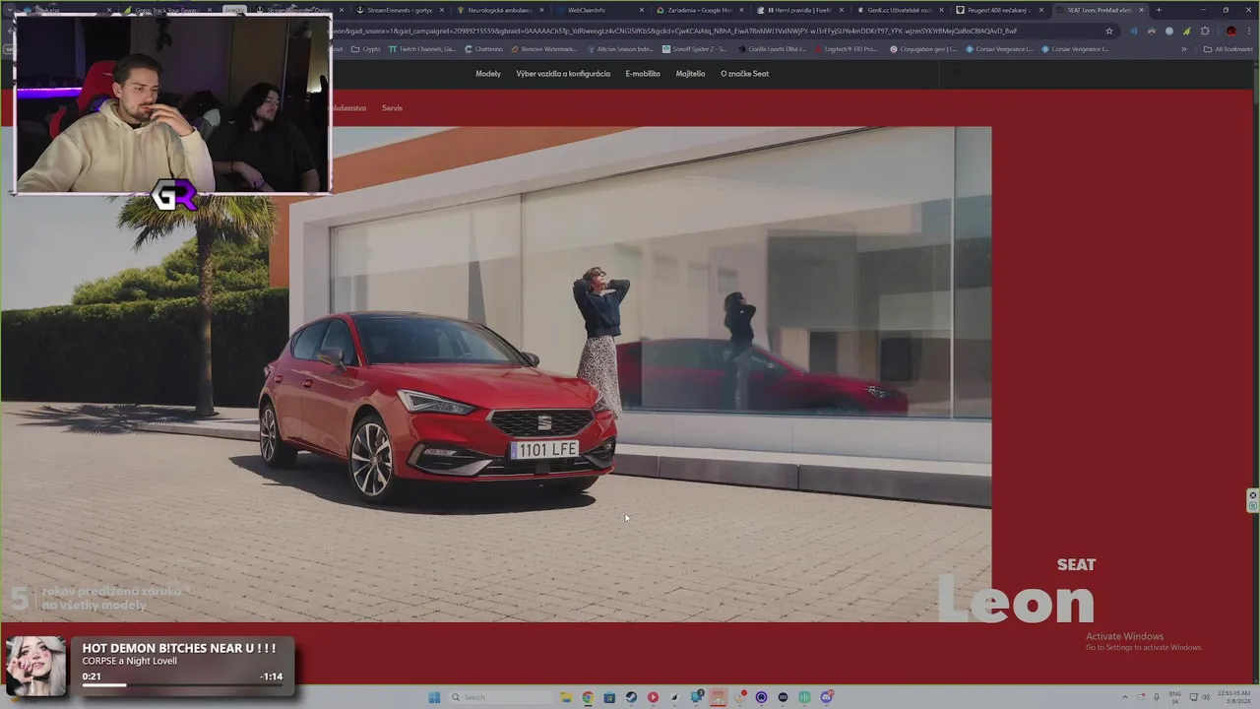The height and width of the screenshot is (709, 1260).
Task: Switch to GenK.cz browser tab
Action: click(x=898, y=10)
